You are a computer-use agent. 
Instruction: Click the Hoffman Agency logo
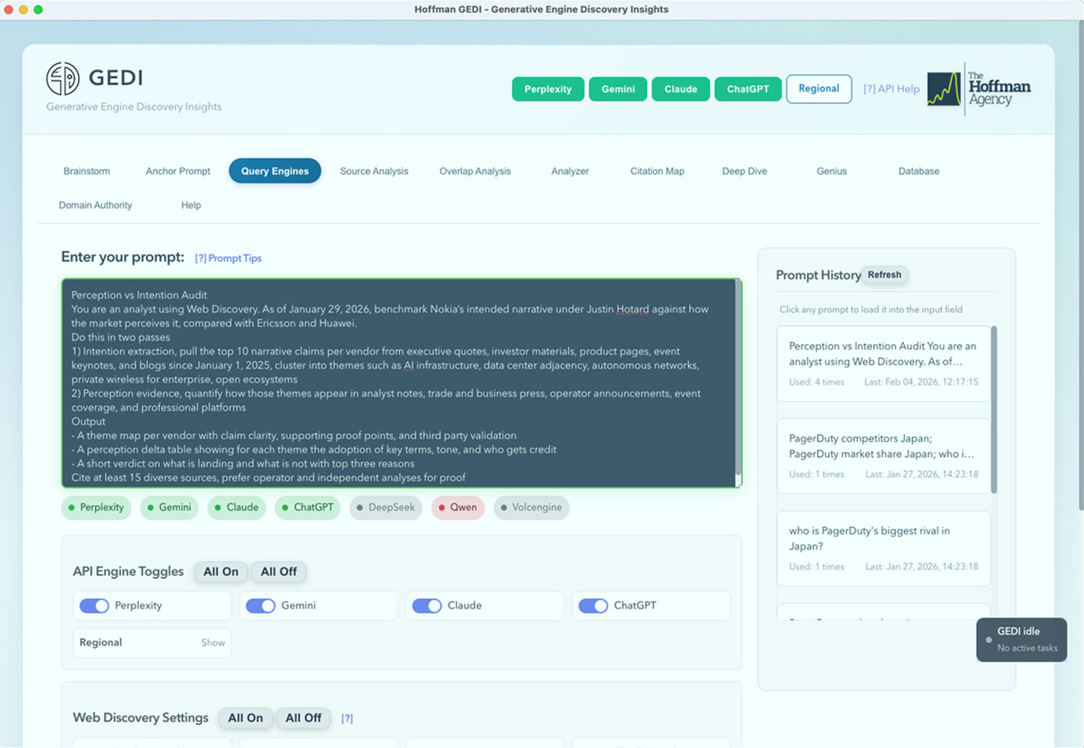click(x=979, y=89)
